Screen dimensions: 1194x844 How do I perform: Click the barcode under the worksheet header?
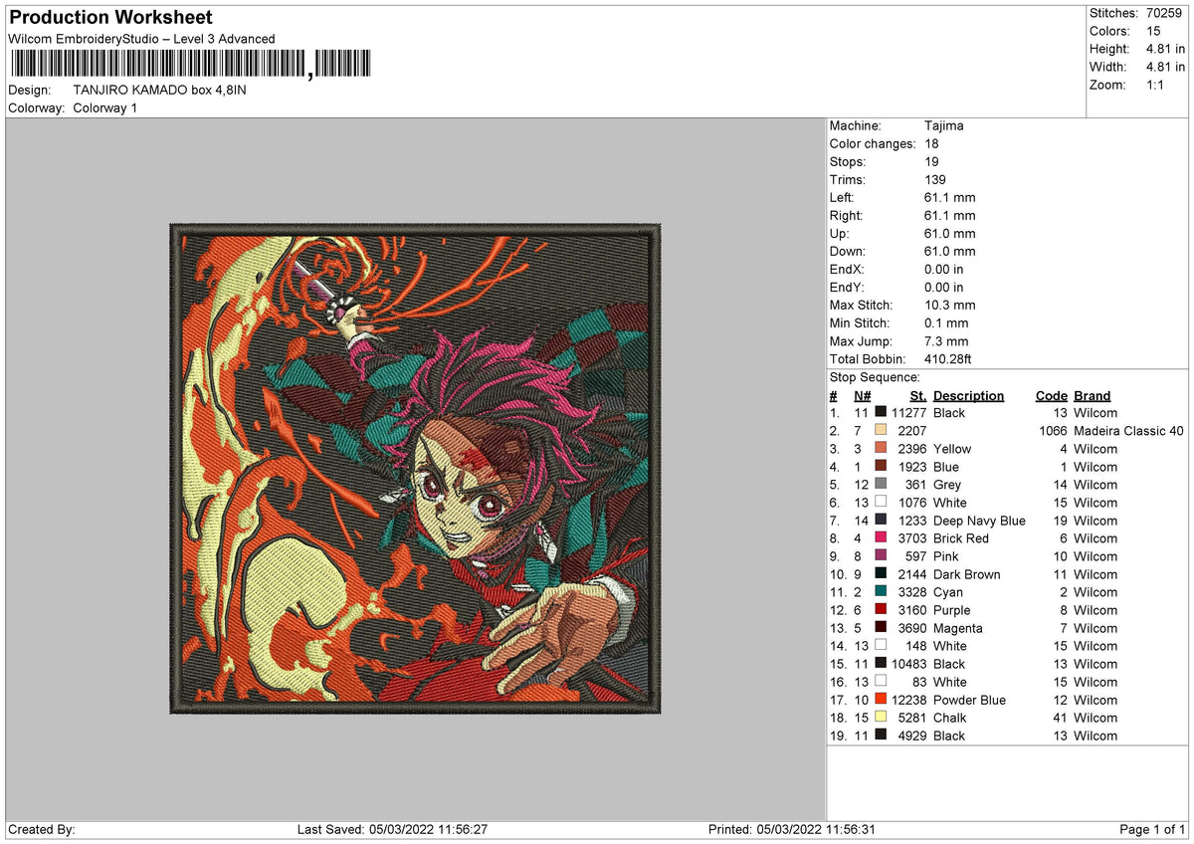[x=189, y=65]
